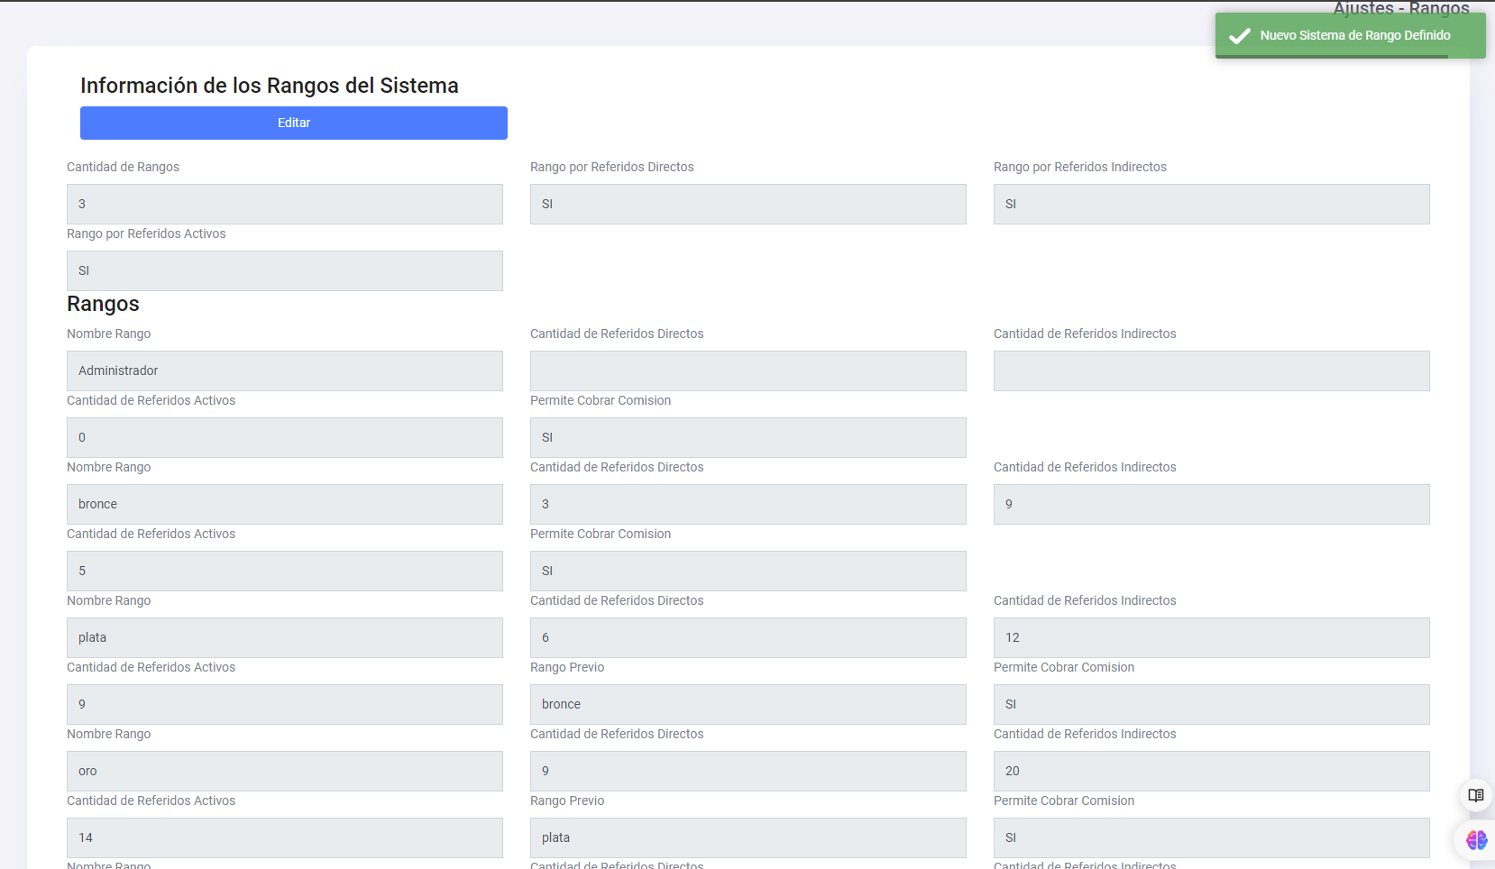This screenshot has width=1495, height=869.
Task: Click the colorful brain icon at right edge
Action: coord(1476,840)
